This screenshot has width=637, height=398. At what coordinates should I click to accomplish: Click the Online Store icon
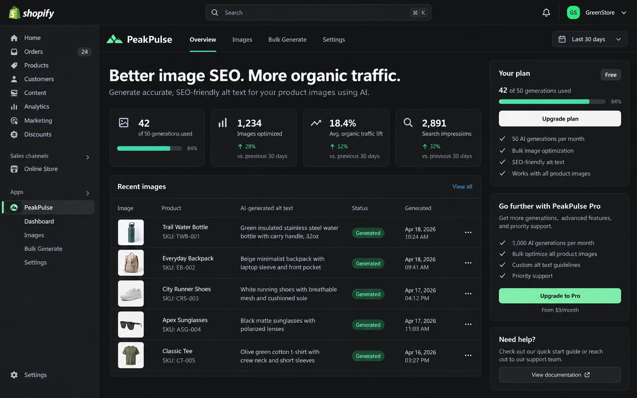click(14, 169)
